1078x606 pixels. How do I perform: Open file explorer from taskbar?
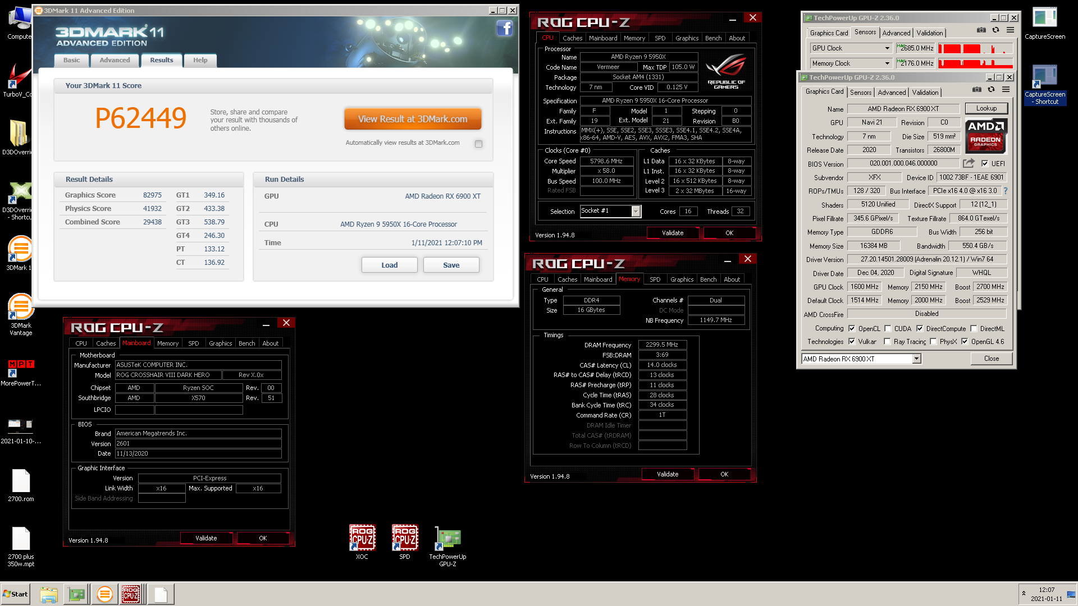pyautogui.click(x=49, y=594)
